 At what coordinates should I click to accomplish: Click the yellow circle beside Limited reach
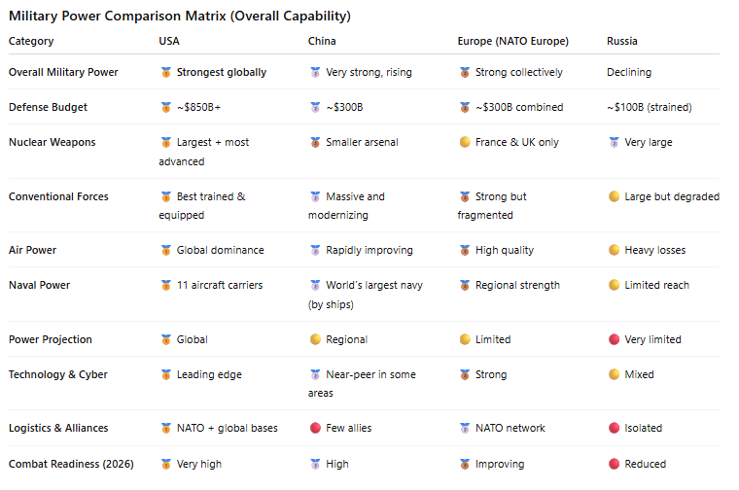click(x=615, y=285)
